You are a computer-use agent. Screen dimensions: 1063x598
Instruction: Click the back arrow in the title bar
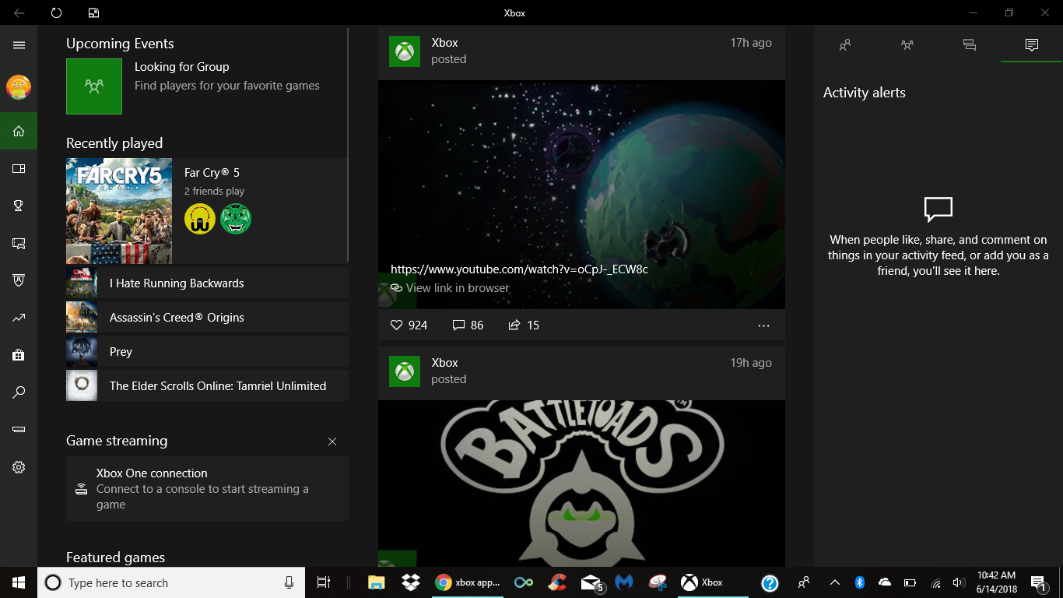[19, 12]
